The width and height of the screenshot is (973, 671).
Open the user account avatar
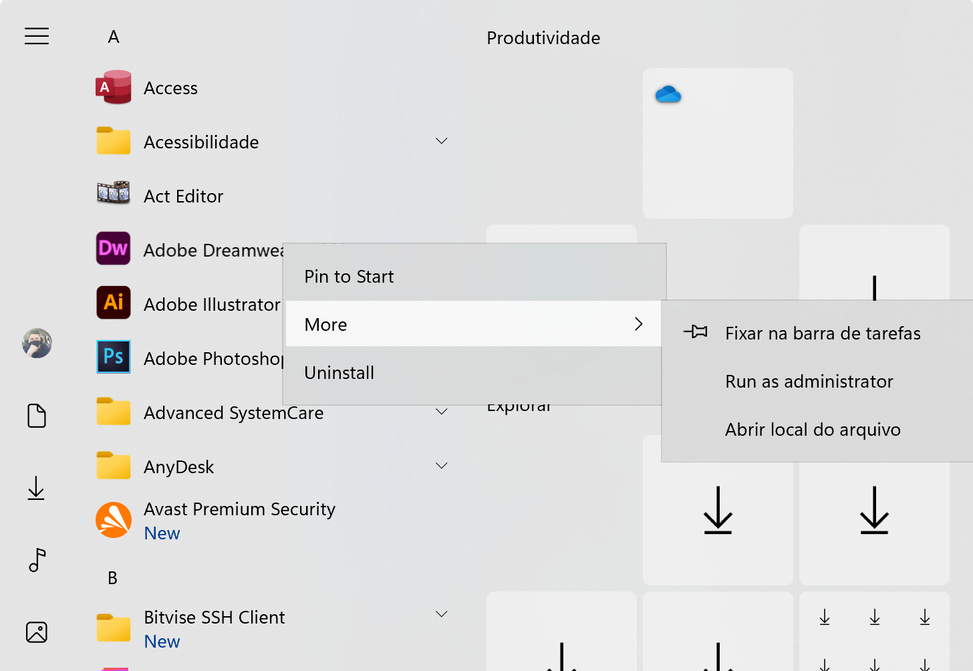pyautogui.click(x=37, y=344)
